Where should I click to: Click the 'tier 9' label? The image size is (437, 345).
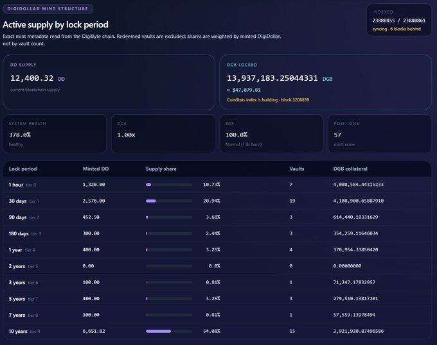tap(35, 332)
